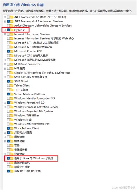137x190 pixels.
Task: Uncheck 适用于 Linux 的 Windows 子系统 checkbox
Action: tap(8, 158)
